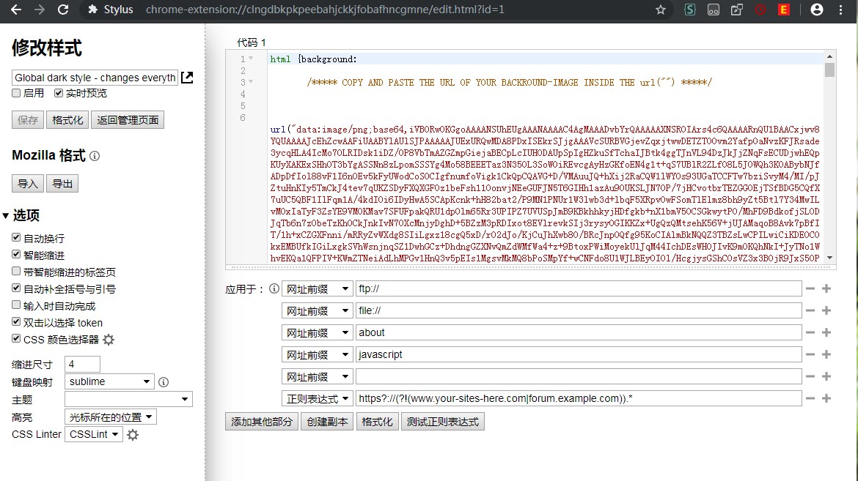Add a rule after the regex row
858x481 pixels.
point(826,398)
